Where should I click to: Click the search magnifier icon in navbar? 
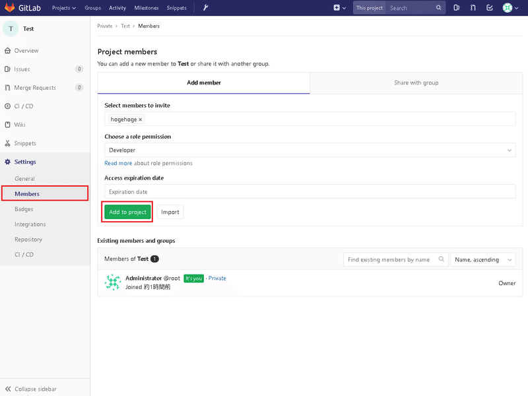point(438,7)
